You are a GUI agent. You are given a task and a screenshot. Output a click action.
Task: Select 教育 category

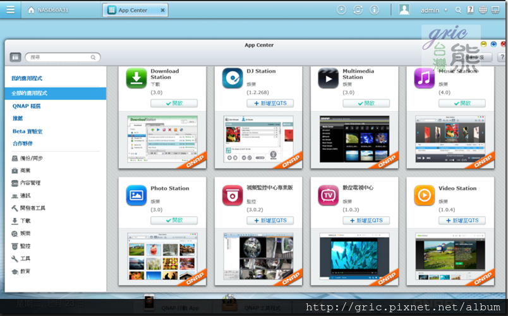pos(21,271)
